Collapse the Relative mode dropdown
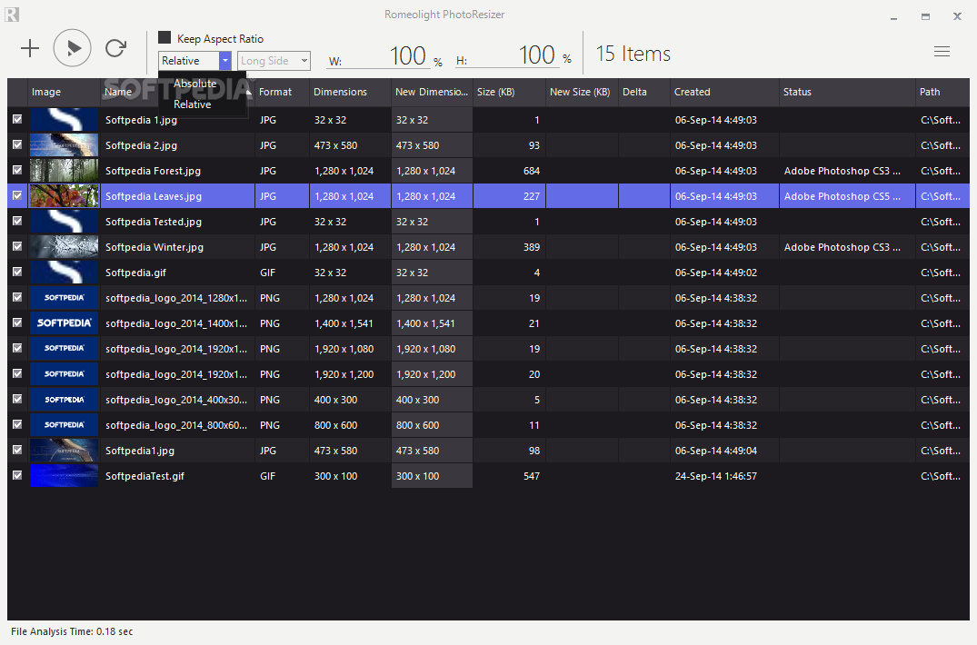This screenshot has height=645, width=977. point(224,60)
